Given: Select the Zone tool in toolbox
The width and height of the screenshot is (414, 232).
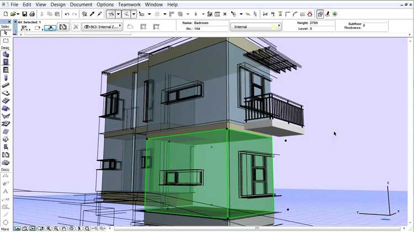Looking at the screenshot, I should (x=6, y=155).
